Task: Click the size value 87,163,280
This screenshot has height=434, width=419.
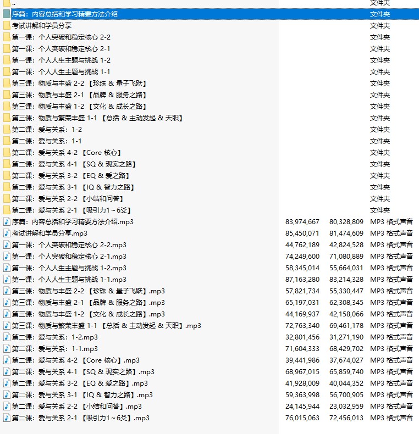Action: click(x=303, y=280)
